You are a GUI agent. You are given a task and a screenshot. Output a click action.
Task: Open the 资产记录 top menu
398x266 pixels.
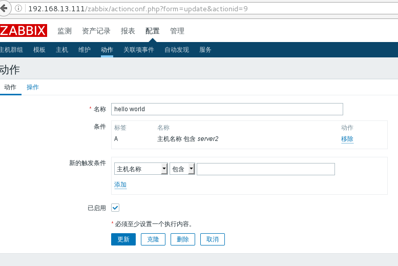(x=96, y=31)
